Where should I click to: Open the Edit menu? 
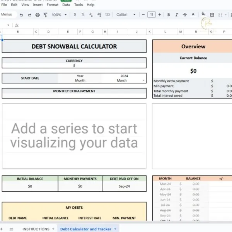coord(14,5)
